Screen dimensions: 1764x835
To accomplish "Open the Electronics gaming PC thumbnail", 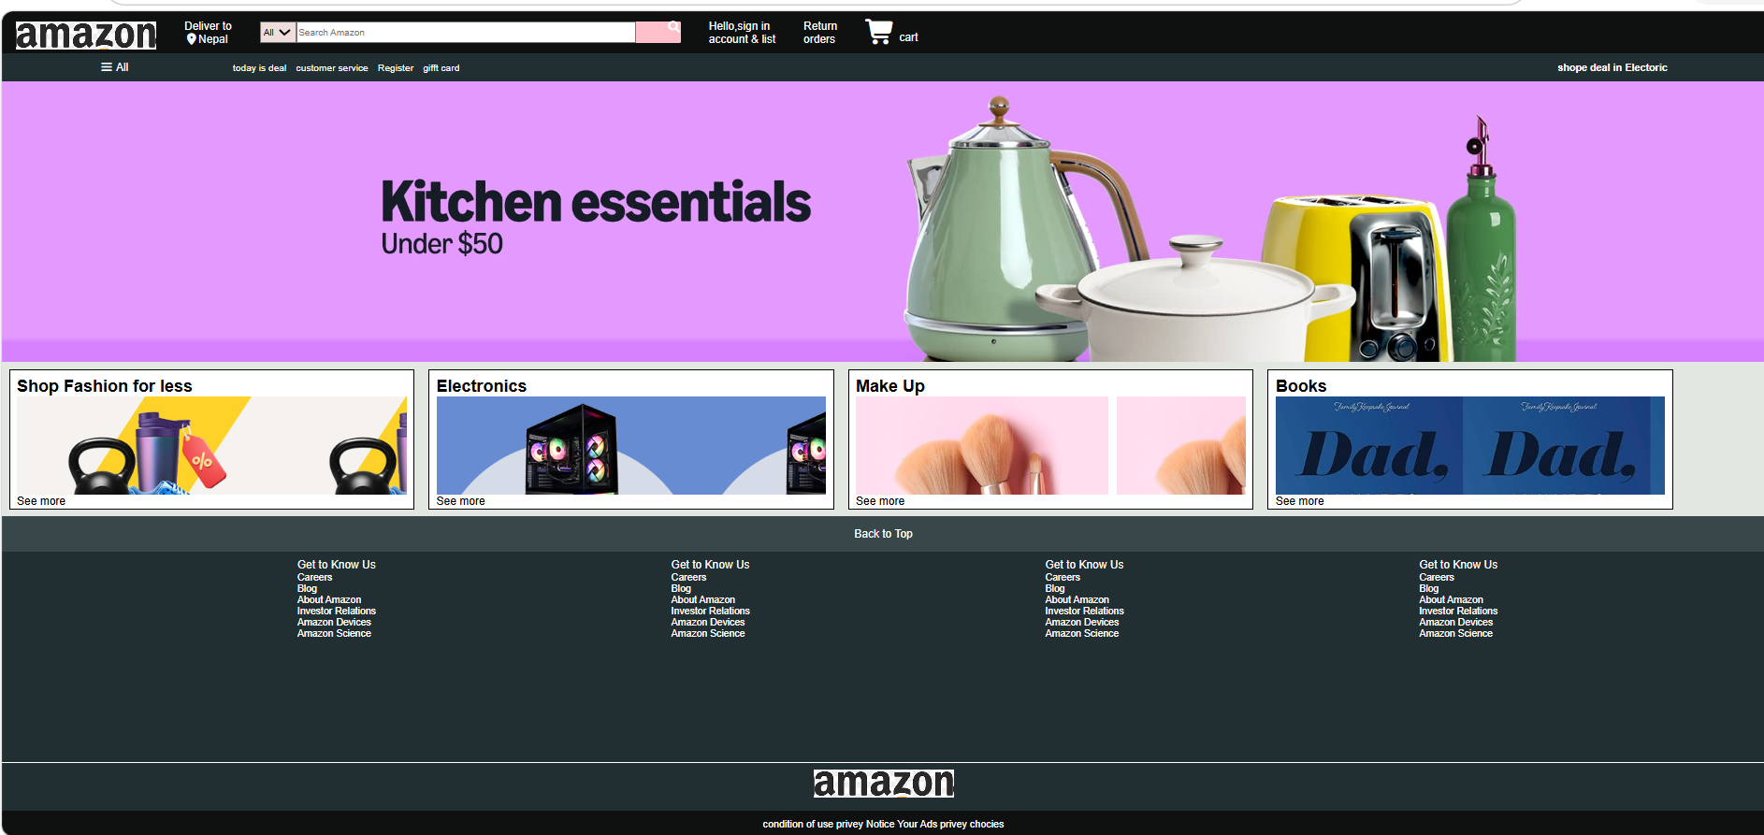I will pyautogui.click(x=571, y=447).
